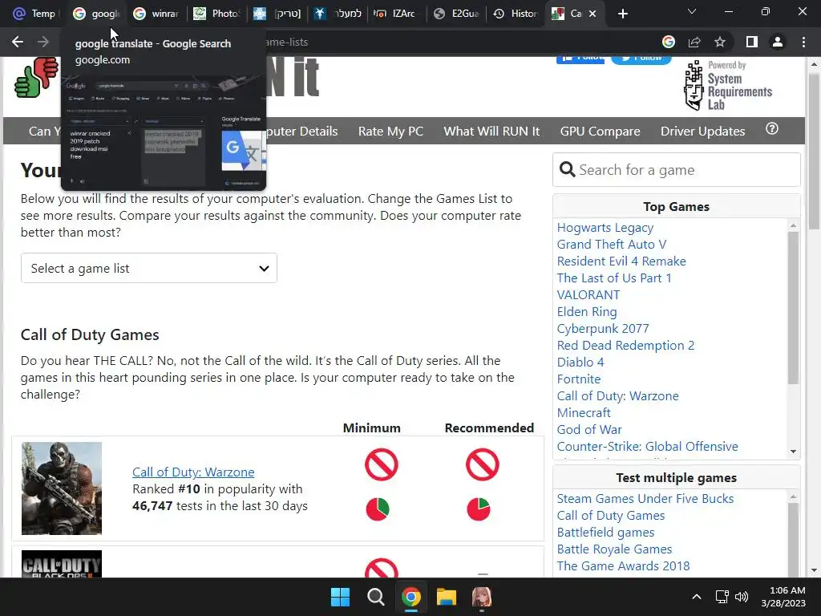Switch to the winrar search tab
The width and height of the screenshot is (821, 616).
156,14
